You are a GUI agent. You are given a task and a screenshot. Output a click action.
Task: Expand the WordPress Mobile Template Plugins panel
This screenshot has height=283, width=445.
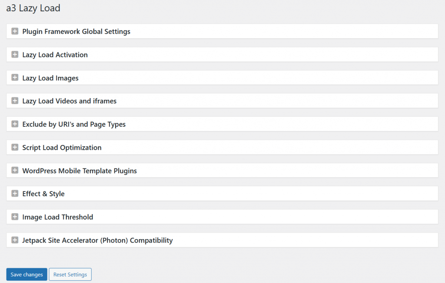[15, 170]
